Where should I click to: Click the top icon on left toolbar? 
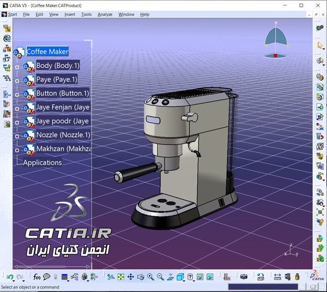click(x=7, y=28)
